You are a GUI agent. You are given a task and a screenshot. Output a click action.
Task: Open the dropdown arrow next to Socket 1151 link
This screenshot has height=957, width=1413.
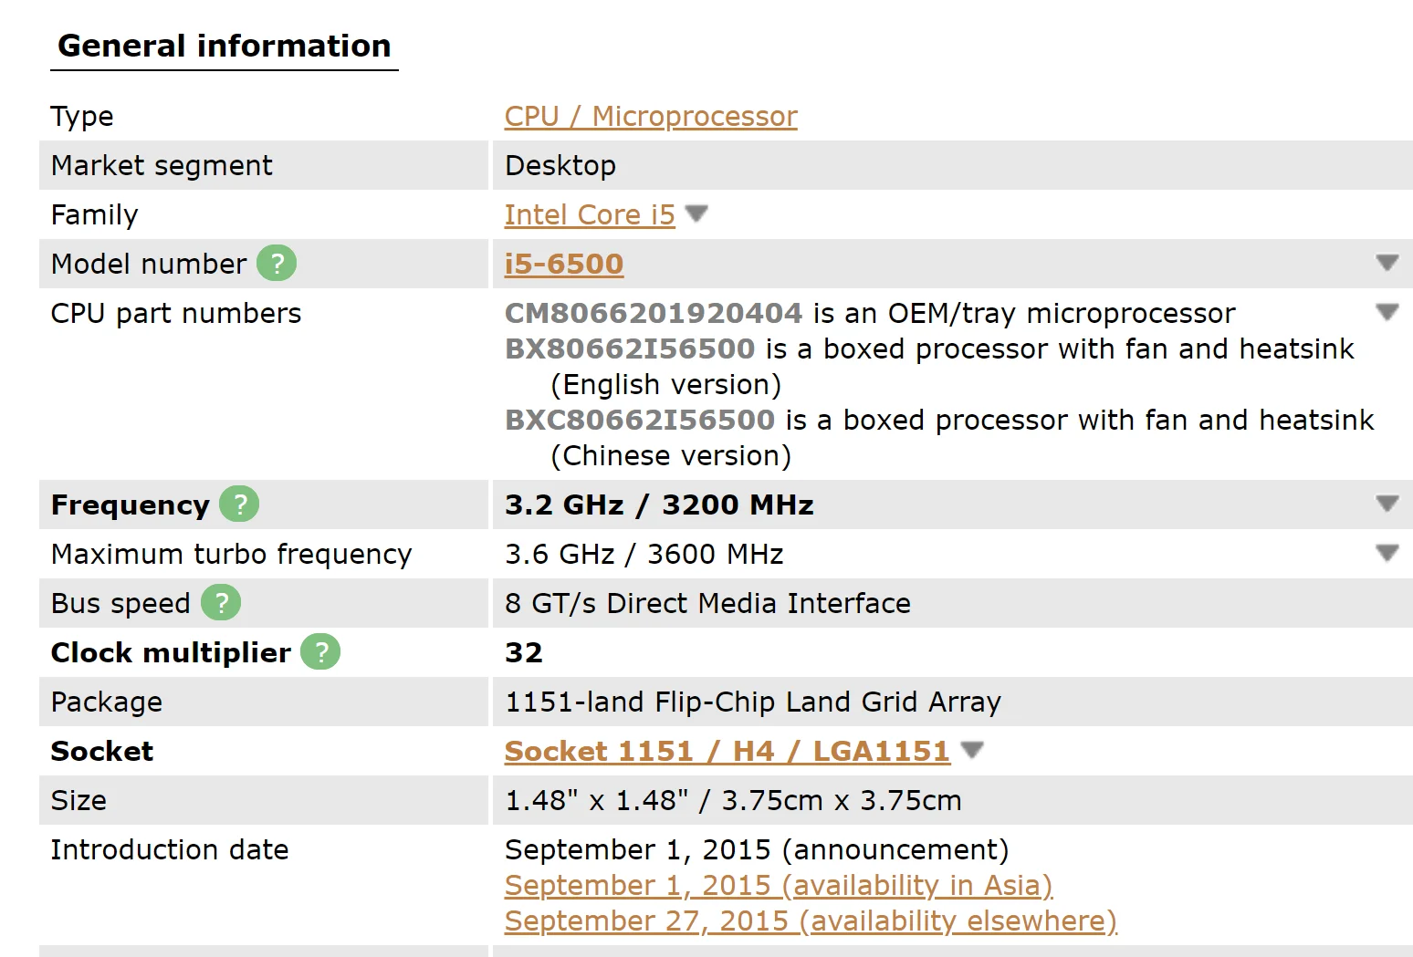(x=972, y=750)
